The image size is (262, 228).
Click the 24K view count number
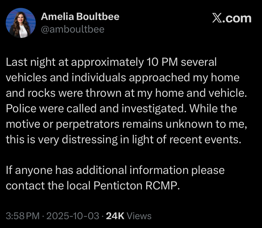pos(115,216)
